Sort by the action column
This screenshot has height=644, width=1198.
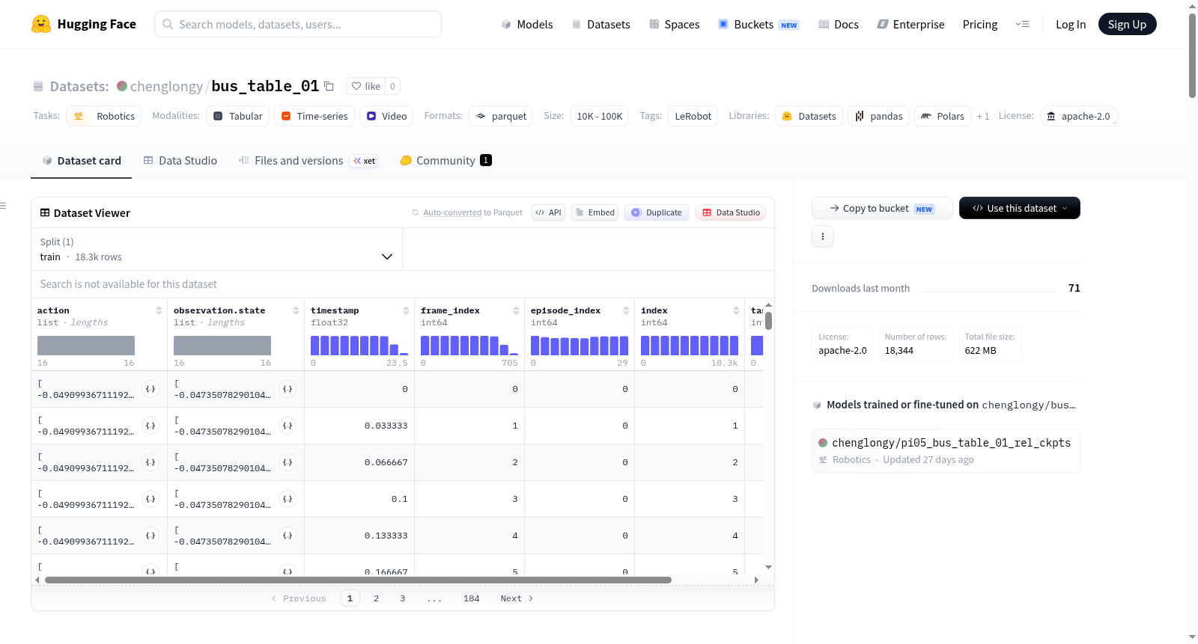(x=159, y=310)
